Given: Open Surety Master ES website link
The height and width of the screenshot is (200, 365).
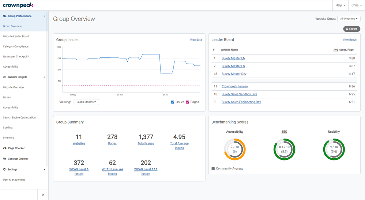Looking at the screenshot, I should pos(233,66).
